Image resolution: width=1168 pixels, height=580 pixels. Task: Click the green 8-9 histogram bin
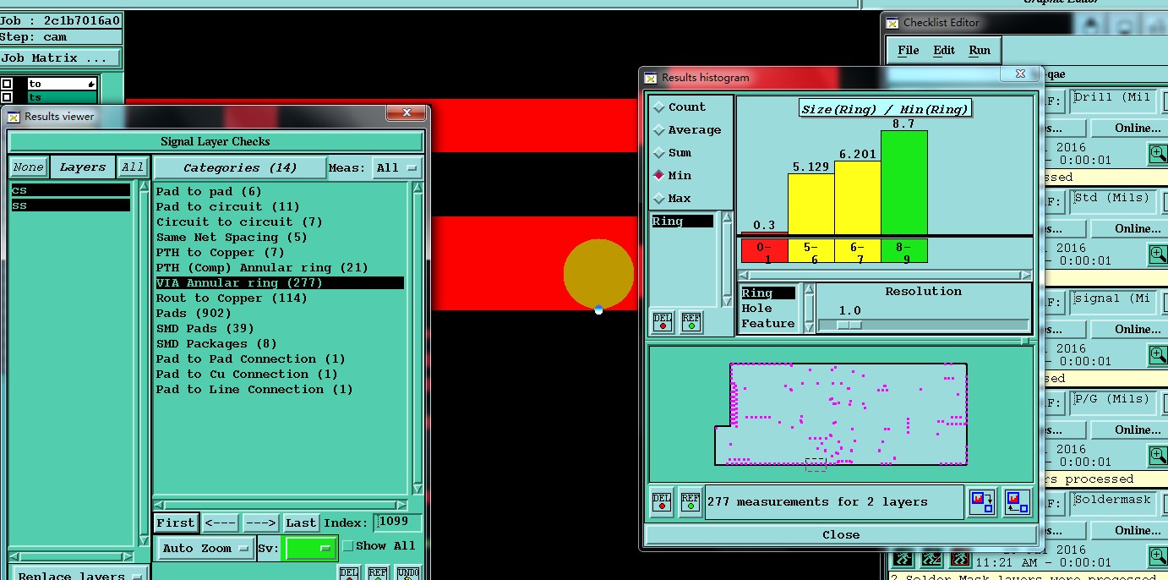(x=904, y=251)
